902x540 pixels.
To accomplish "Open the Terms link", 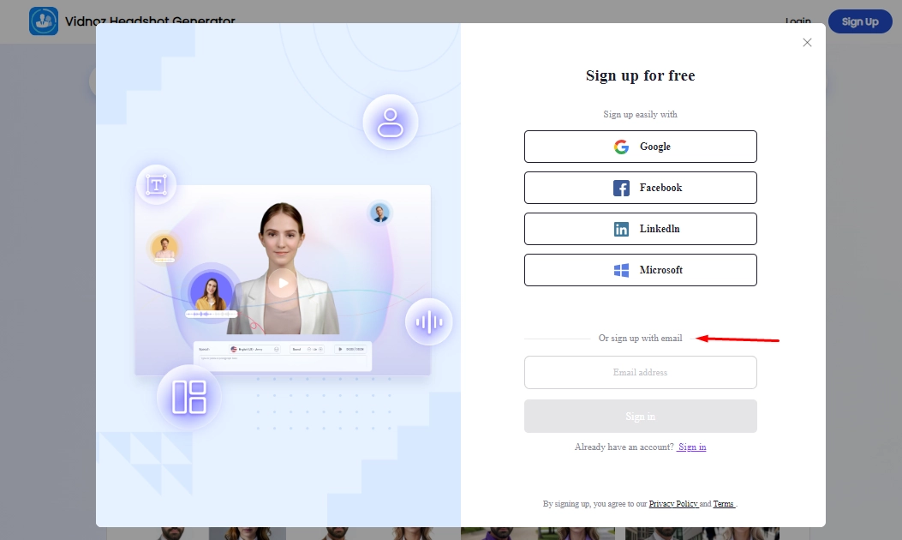I will click(x=724, y=504).
